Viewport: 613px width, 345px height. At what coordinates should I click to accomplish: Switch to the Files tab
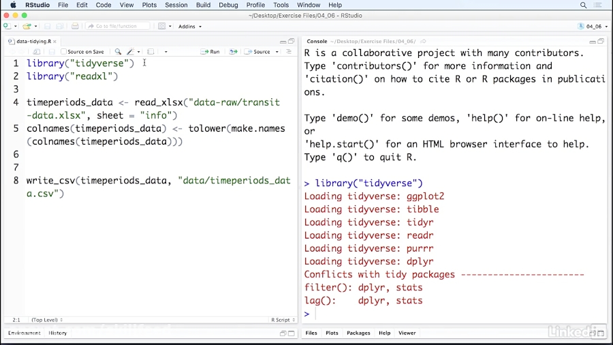(x=311, y=333)
